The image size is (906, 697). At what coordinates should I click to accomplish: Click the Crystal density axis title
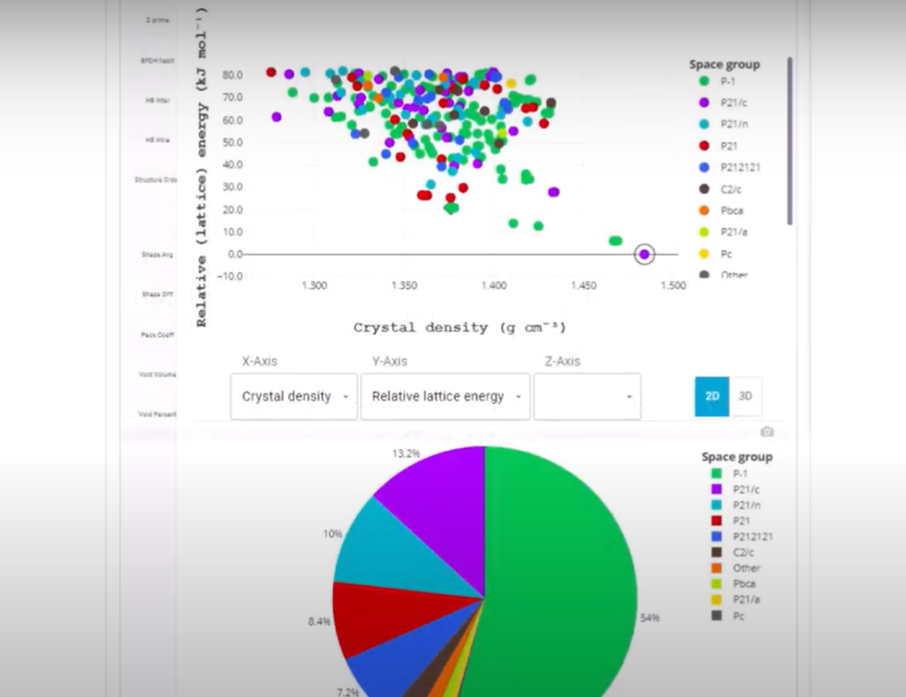[x=460, y=327]
